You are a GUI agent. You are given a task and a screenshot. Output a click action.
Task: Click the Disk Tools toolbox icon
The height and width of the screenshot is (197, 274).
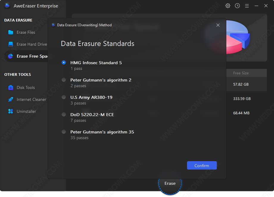(x=11, y=87)
